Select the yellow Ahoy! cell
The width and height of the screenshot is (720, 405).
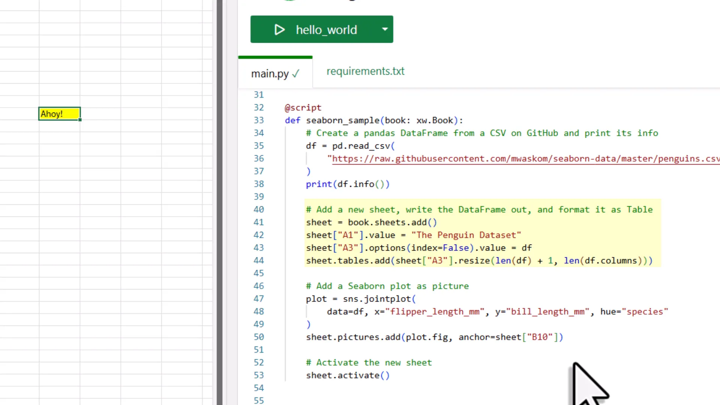[59, 114]
